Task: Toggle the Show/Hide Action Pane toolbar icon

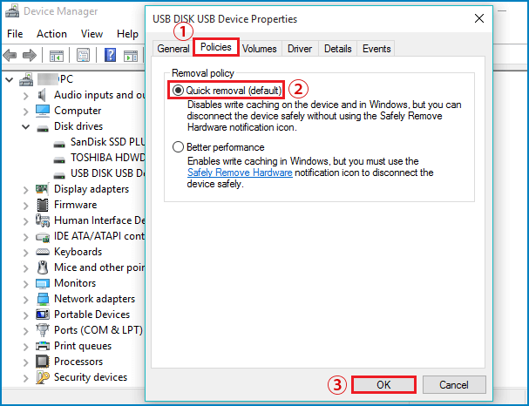Action: (x=131, y=55)
